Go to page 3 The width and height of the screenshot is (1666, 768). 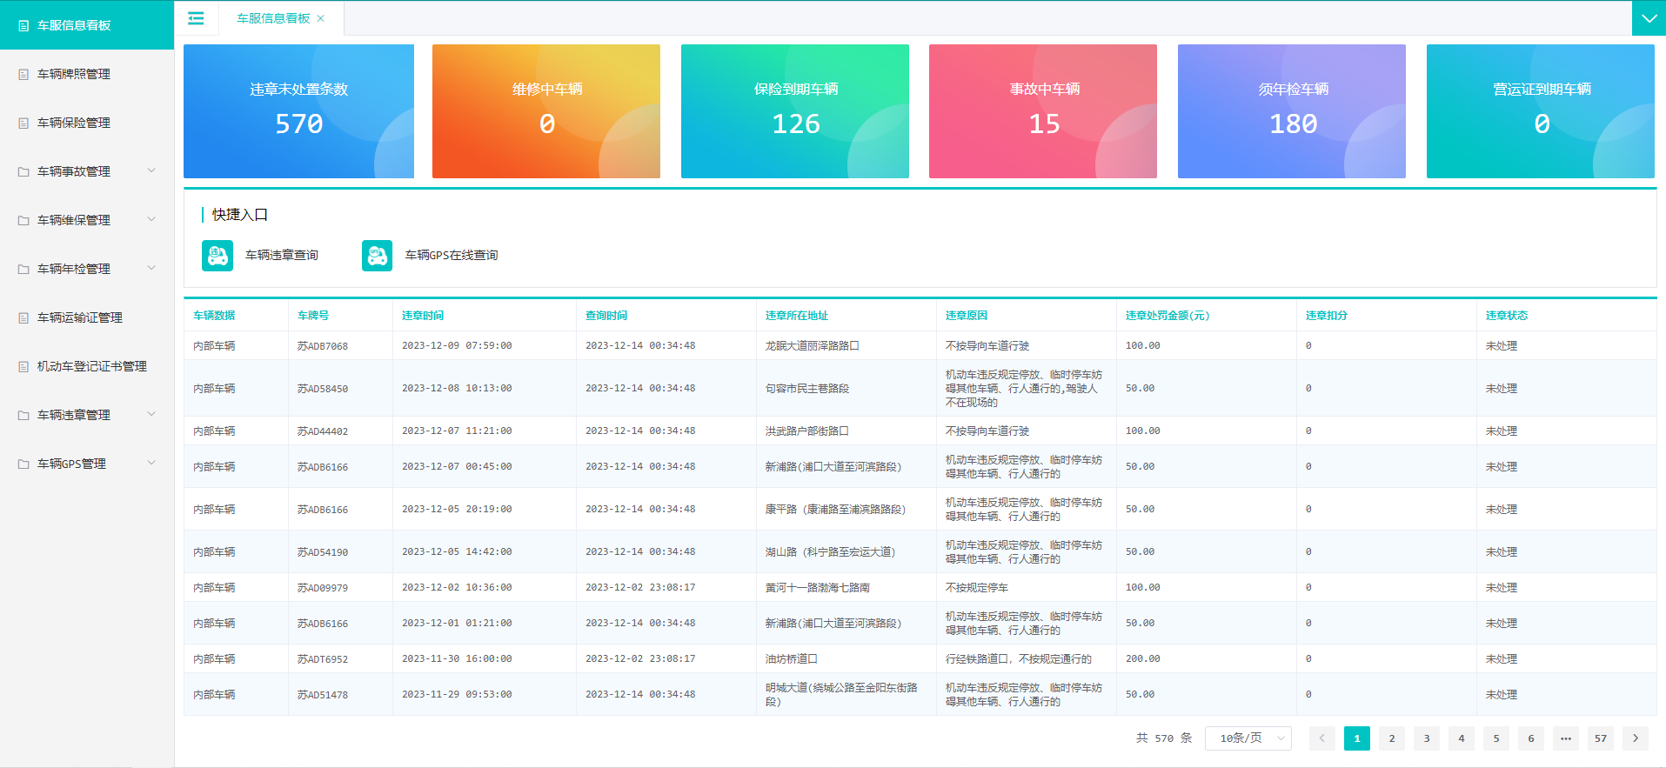click(1427, 738)
